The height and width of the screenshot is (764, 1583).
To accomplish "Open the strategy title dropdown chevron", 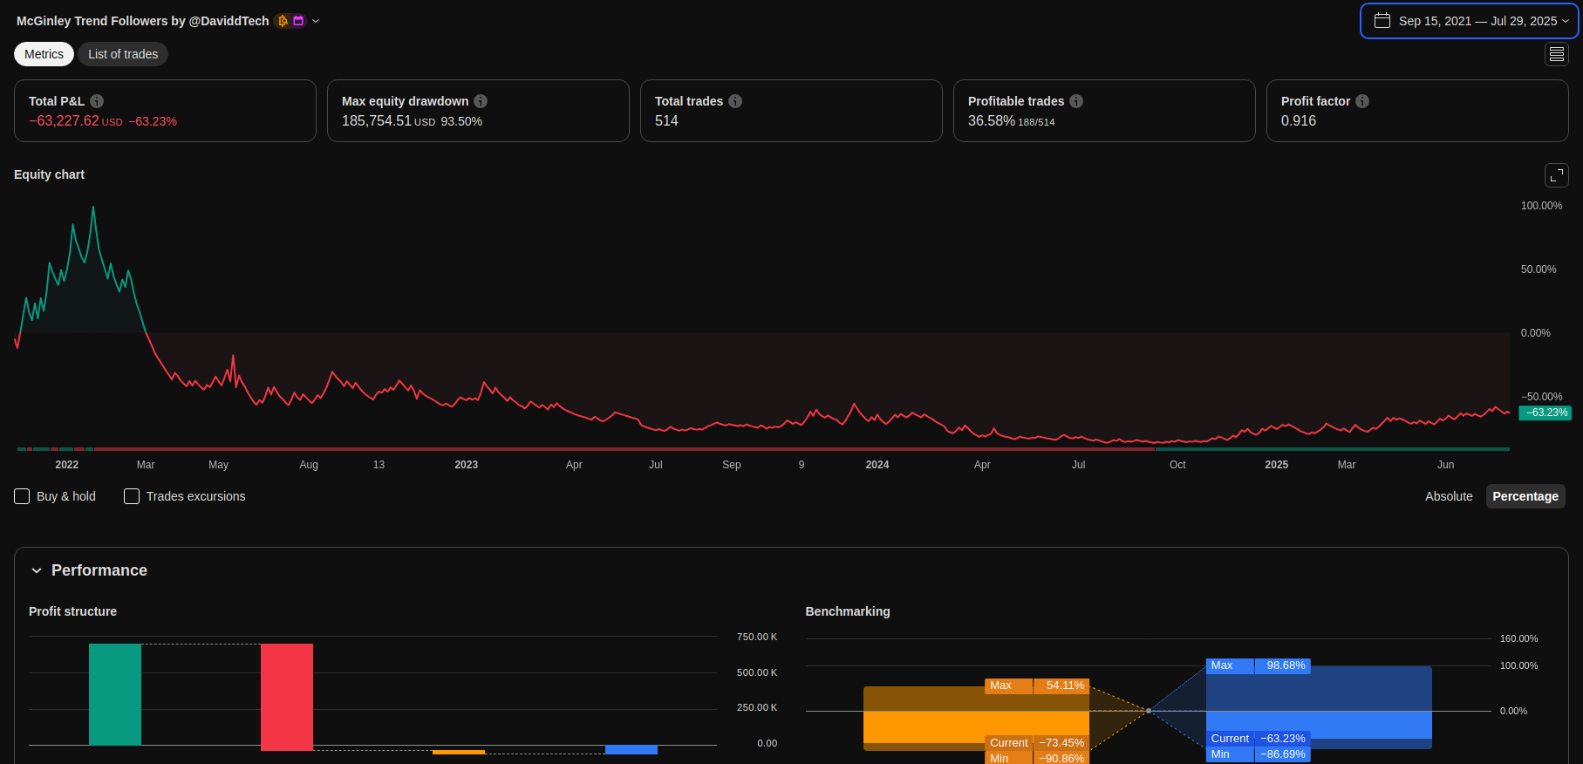I will [x=316, y=21].
